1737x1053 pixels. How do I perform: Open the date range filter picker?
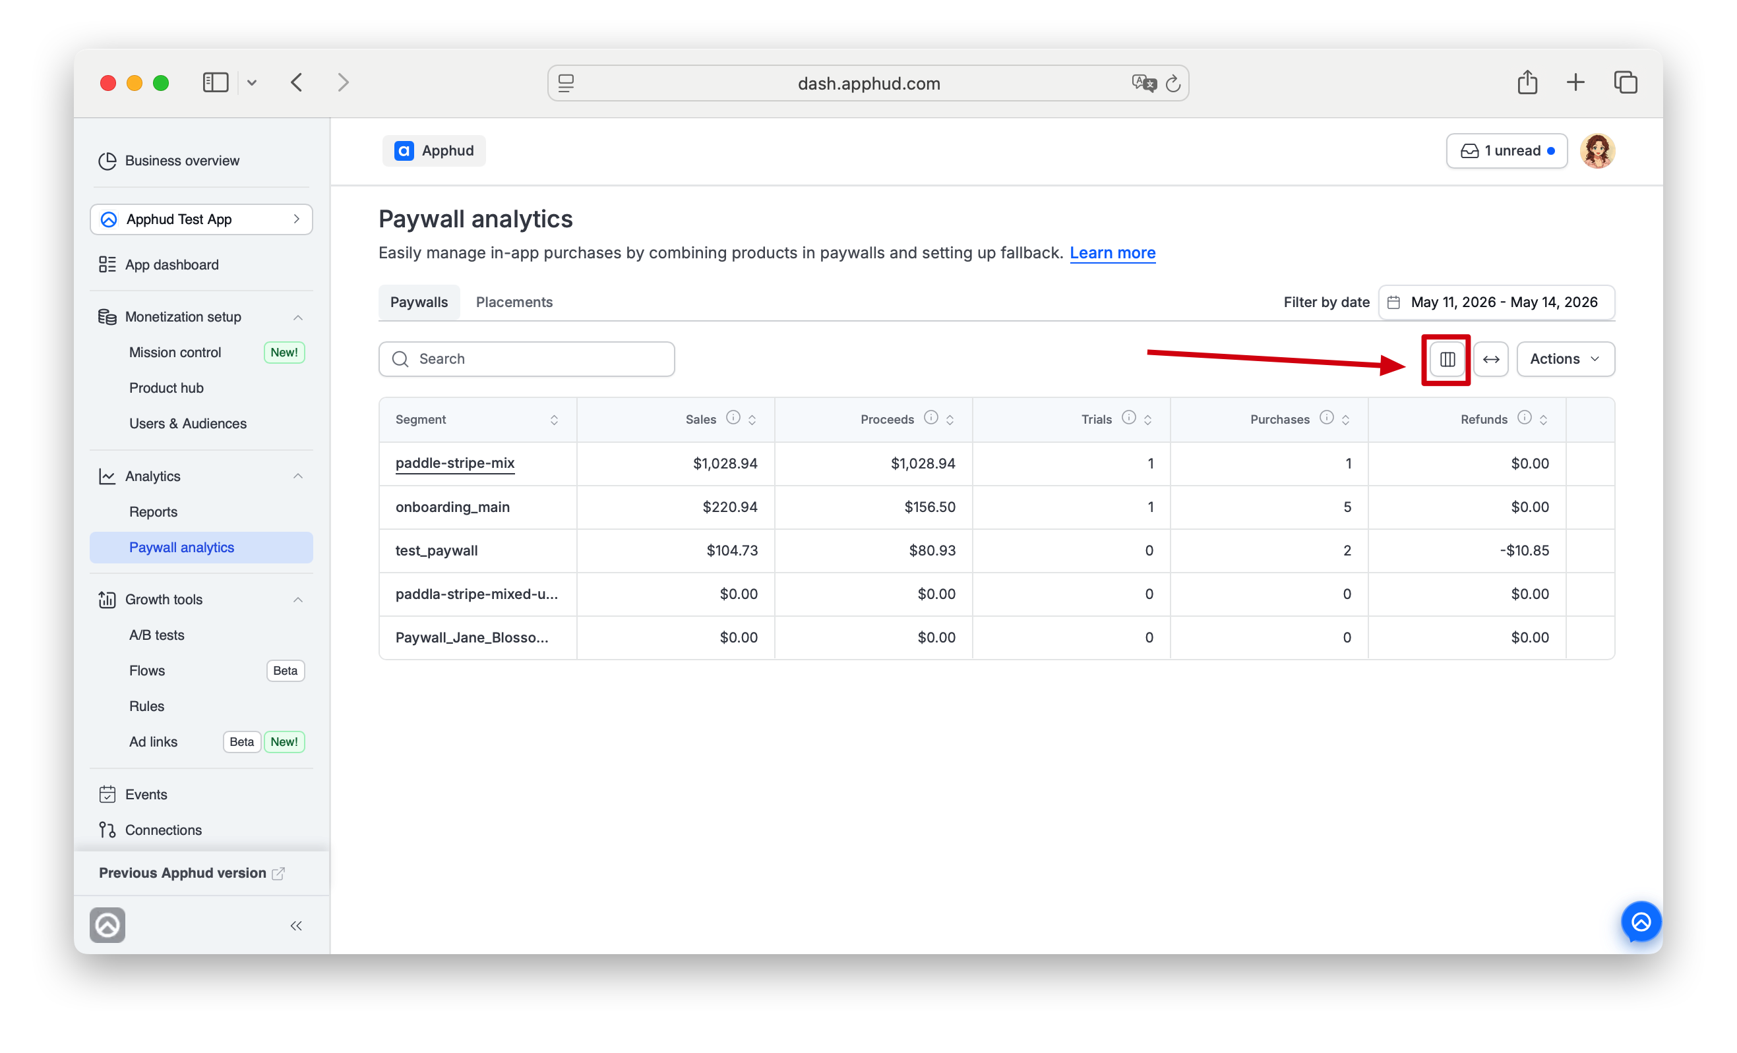point(1496,302)
